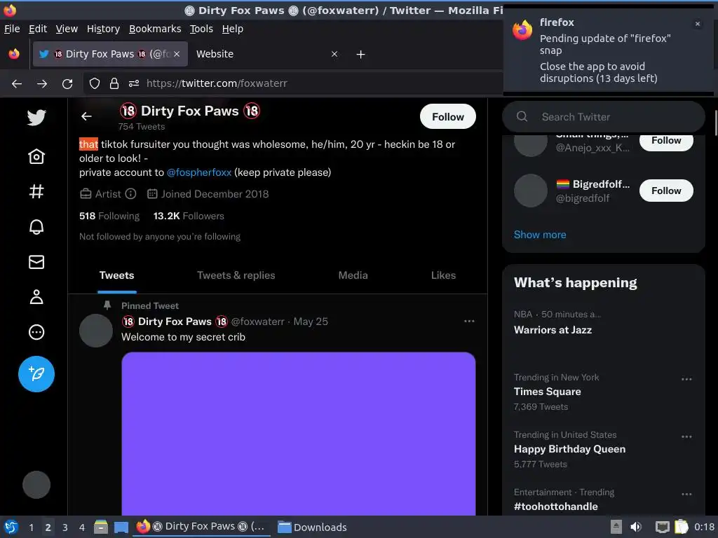Open a new tab with plus button
This screenshot has width=718, height=538.
(x=361, y=55)
